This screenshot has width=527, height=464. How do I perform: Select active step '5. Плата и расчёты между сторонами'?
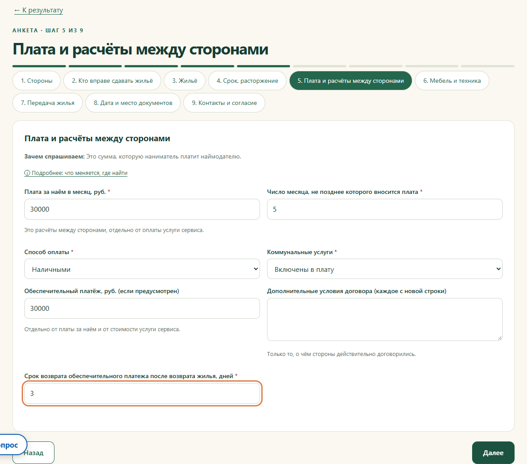(x=351, y=81)
